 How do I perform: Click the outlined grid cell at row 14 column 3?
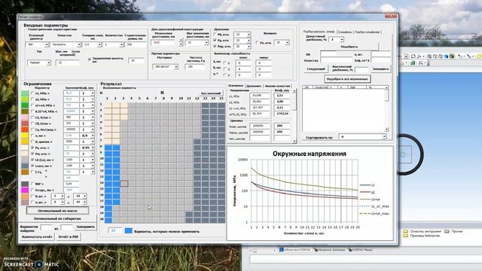pyautogui.click(x=124, y=184)
